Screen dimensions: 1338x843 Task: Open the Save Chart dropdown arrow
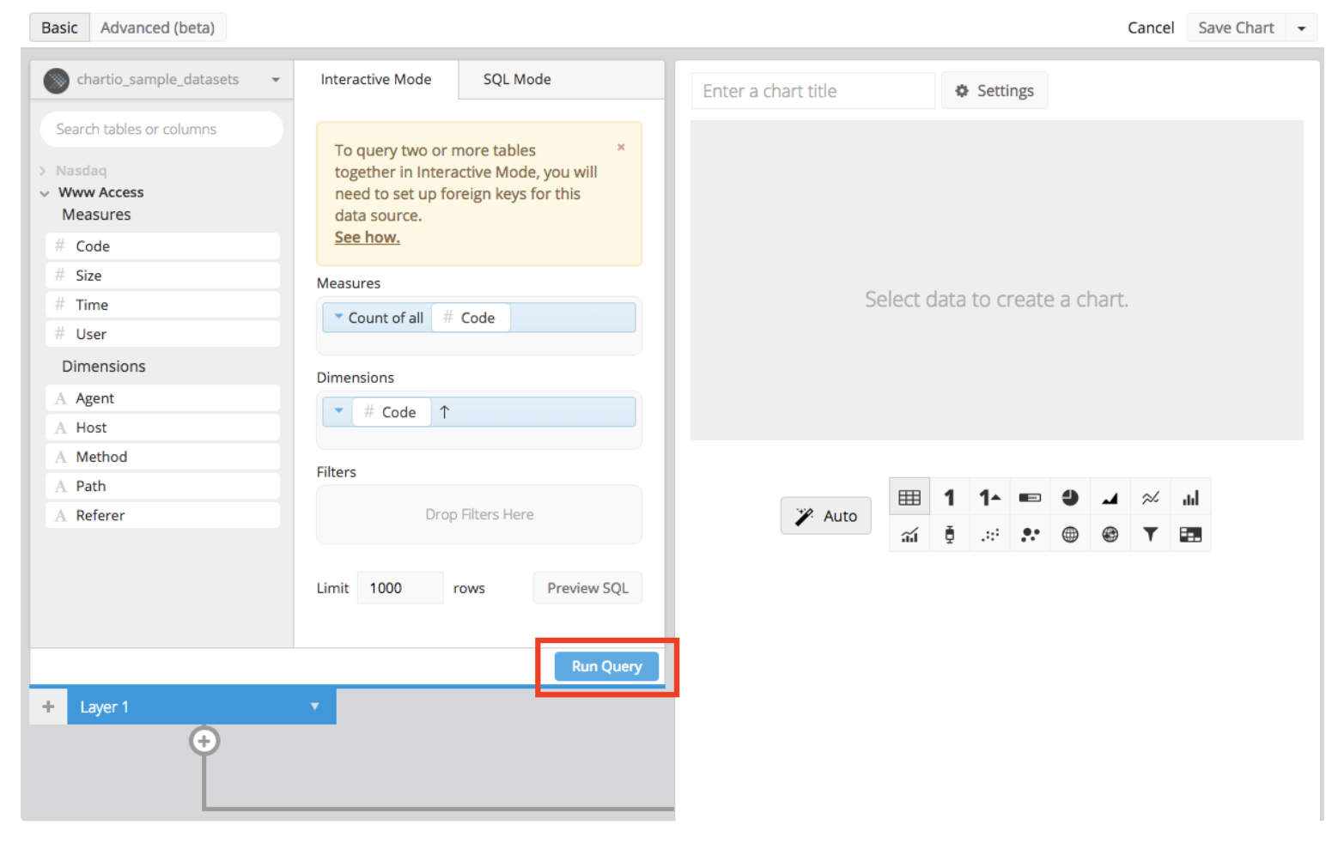tap(1301, 28)
